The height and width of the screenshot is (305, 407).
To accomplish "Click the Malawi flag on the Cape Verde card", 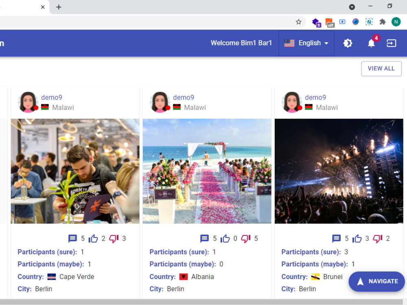I will 45,107.
